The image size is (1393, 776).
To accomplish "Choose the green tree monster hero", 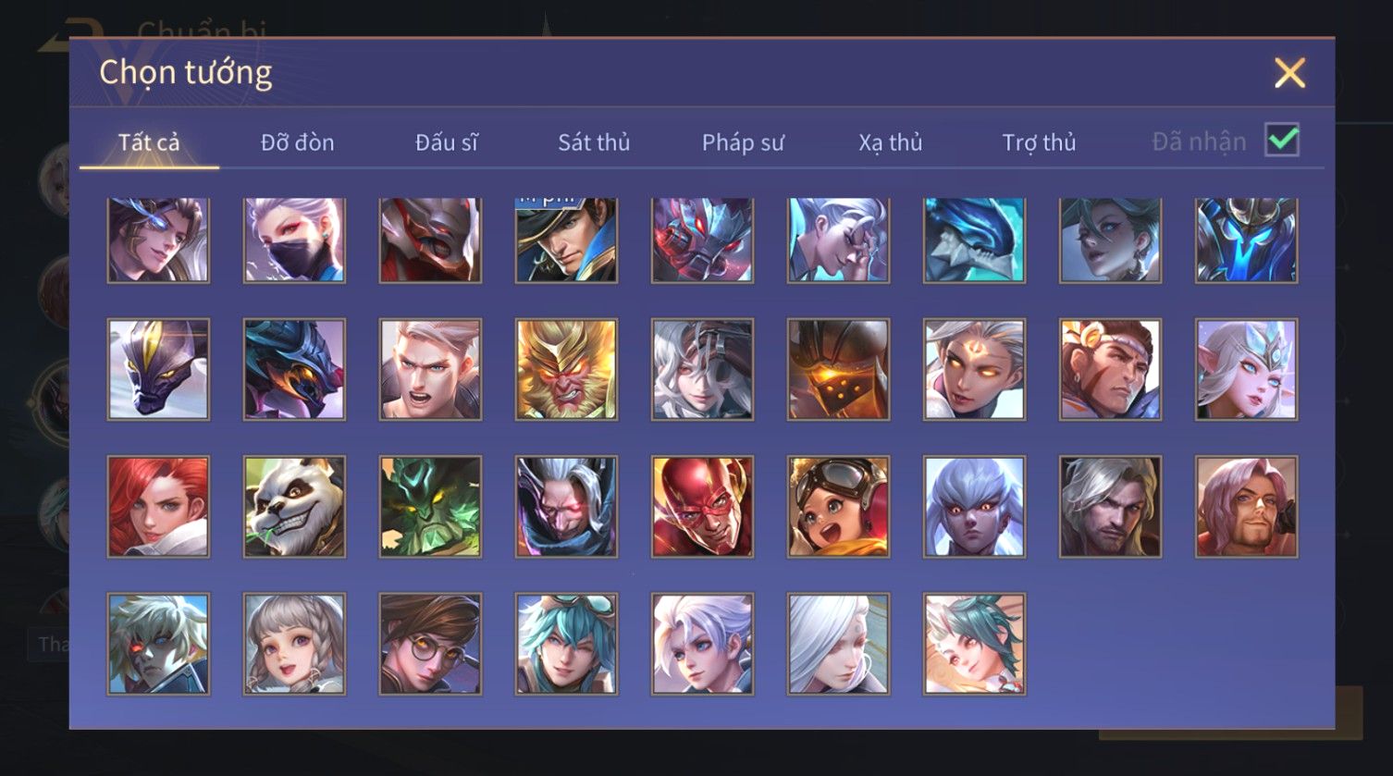I will (430, 507).
